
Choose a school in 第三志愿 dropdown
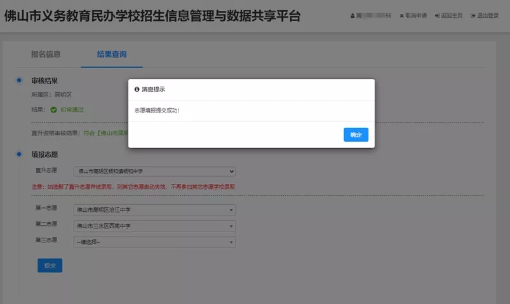tap(154, 242)
